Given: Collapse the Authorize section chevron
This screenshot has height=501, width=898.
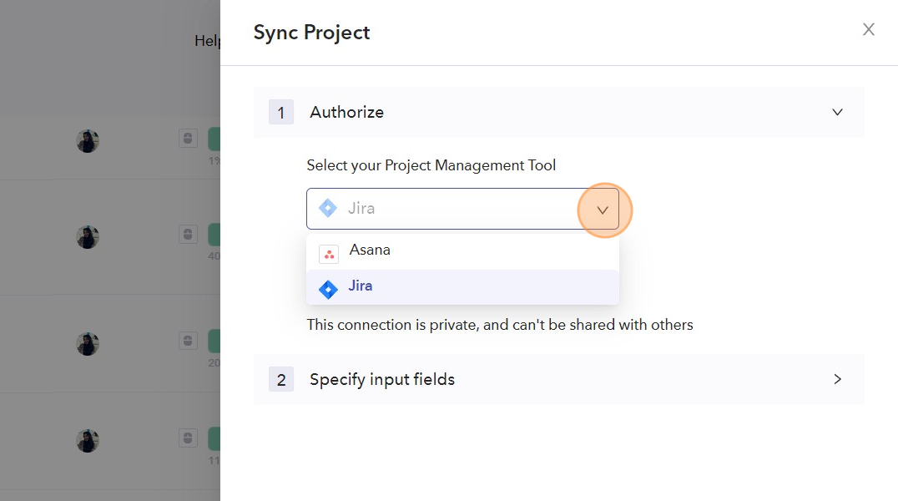Looking at the screenshot, I should point(838,112).
